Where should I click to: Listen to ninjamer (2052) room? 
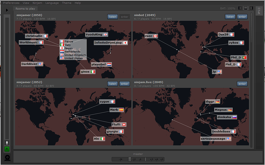click(113, 84)
